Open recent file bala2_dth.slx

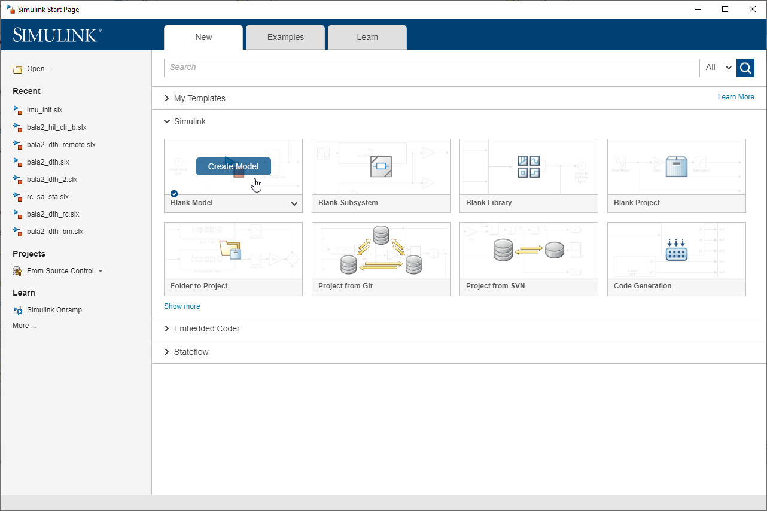pos(48,162)
